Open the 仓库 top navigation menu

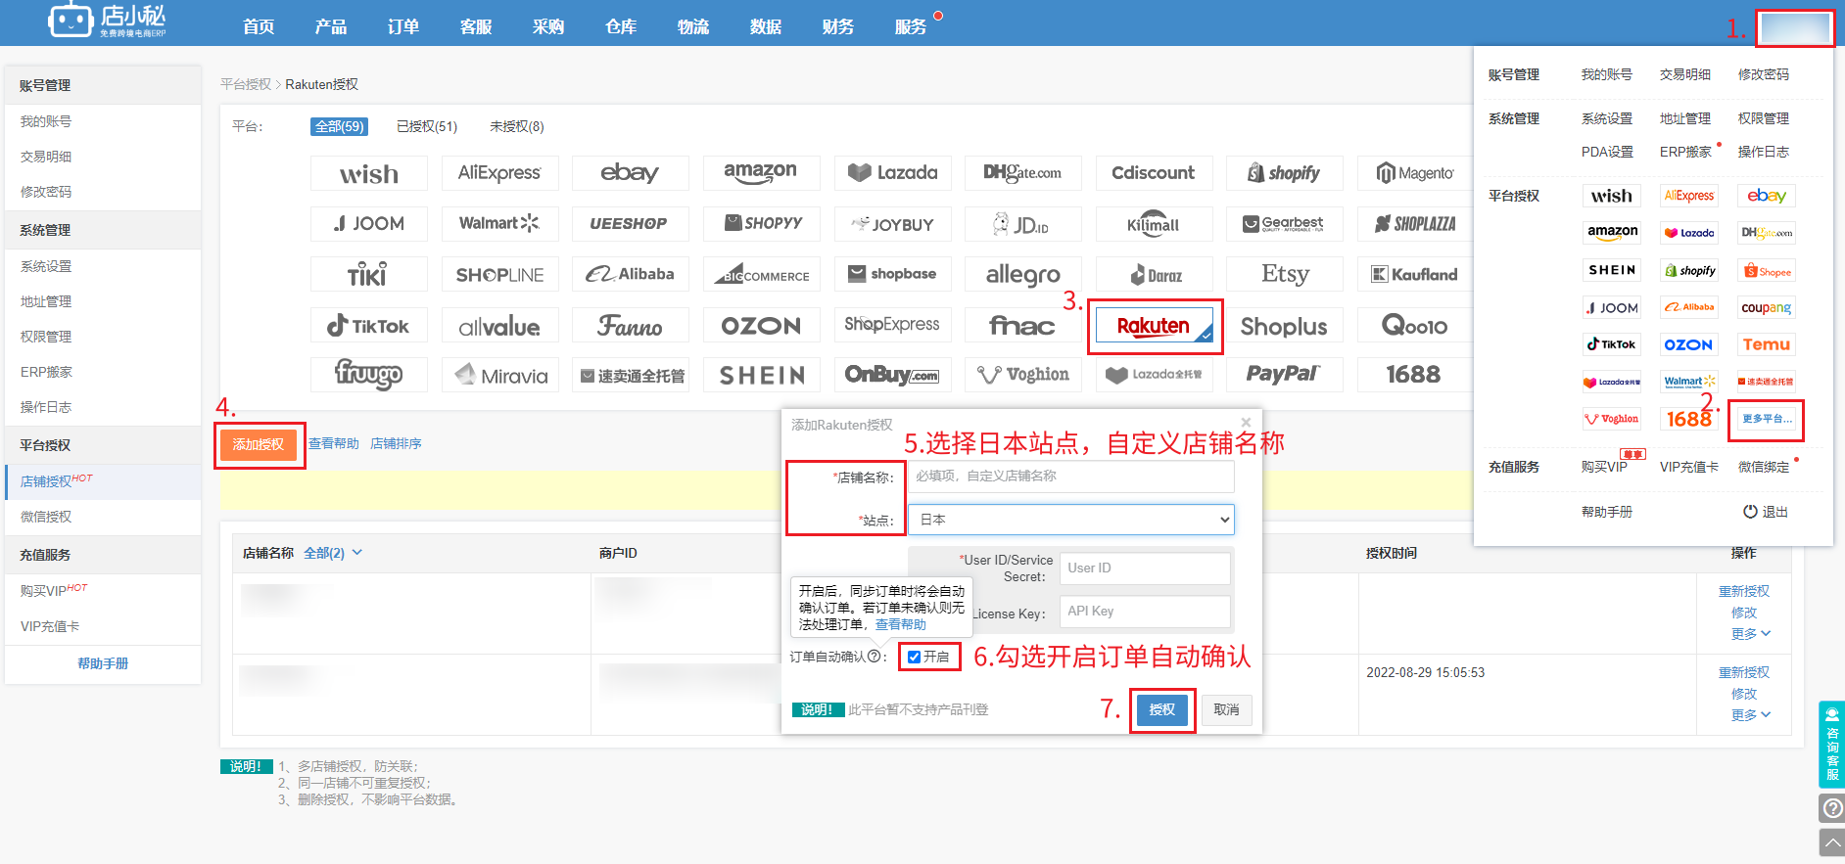[621, 27]
